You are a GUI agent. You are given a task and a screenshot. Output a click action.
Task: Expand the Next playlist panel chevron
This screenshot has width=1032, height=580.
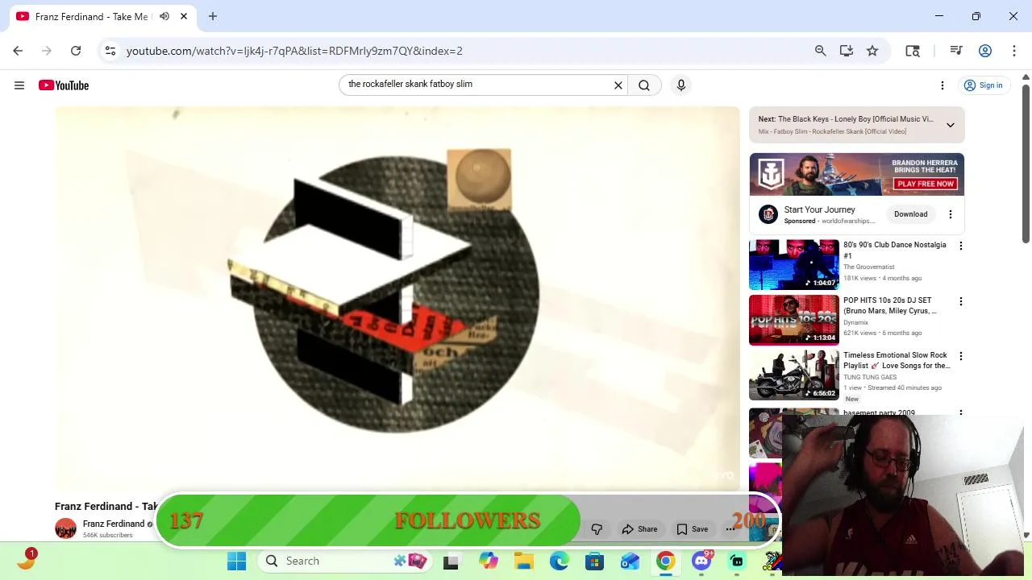(951, 125)
